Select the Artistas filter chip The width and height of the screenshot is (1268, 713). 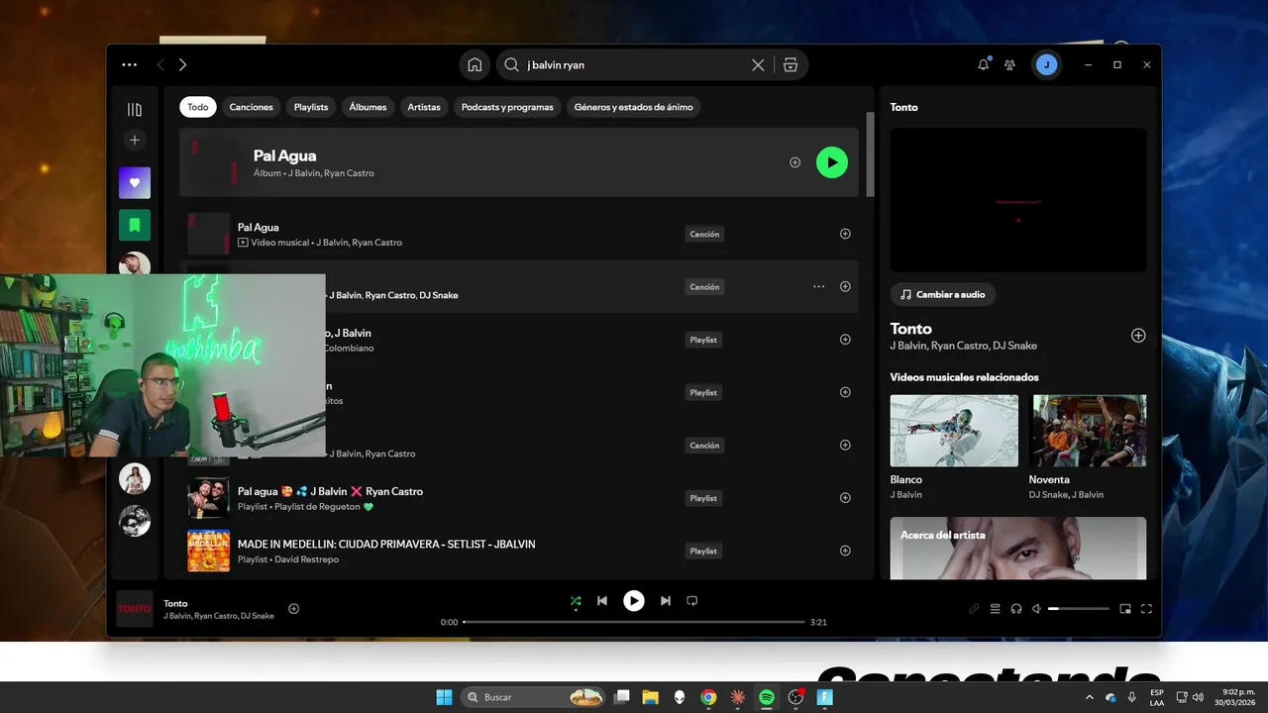[424, 107]
